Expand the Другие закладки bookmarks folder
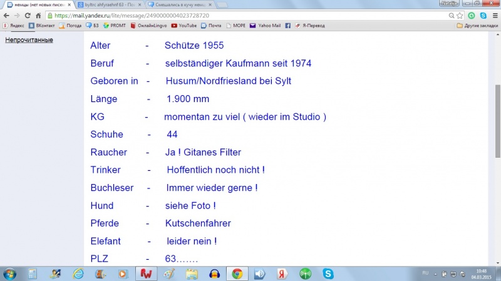 pos(476,26)
